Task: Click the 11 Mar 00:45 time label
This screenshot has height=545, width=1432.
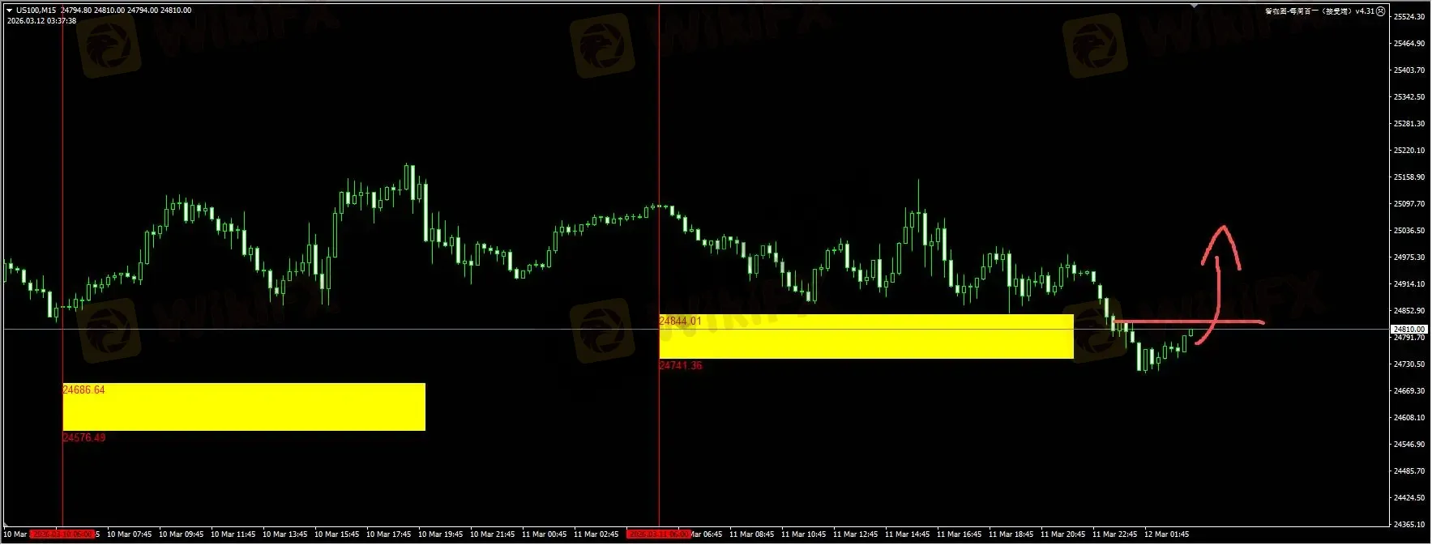Action: [545, 534]
